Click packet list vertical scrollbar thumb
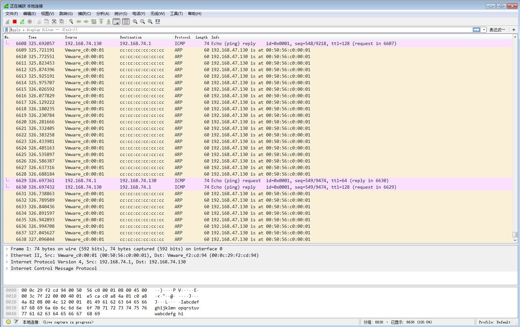520x327 pixels. (515, 235)
